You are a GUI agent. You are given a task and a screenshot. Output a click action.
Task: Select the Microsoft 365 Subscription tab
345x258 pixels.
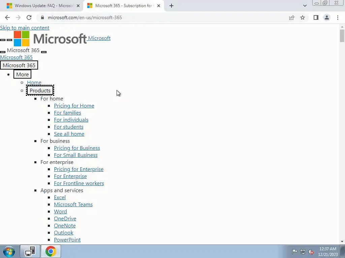124,6
